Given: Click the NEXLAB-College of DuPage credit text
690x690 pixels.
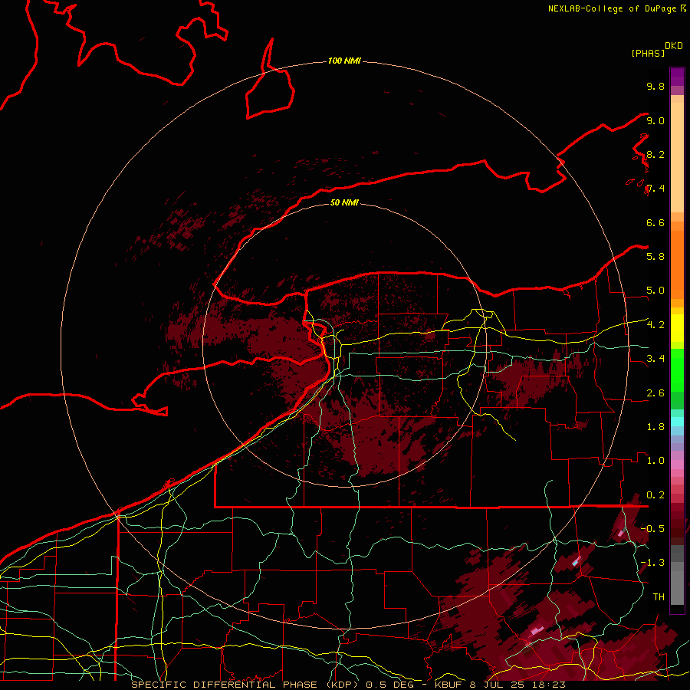Looking at the screenshot, I should tap(614, 8).
